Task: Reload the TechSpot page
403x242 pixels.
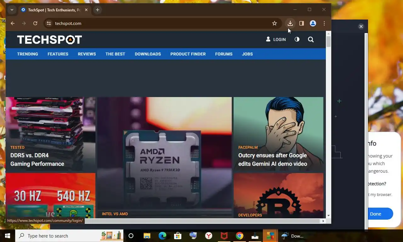Action: (35, 23)
